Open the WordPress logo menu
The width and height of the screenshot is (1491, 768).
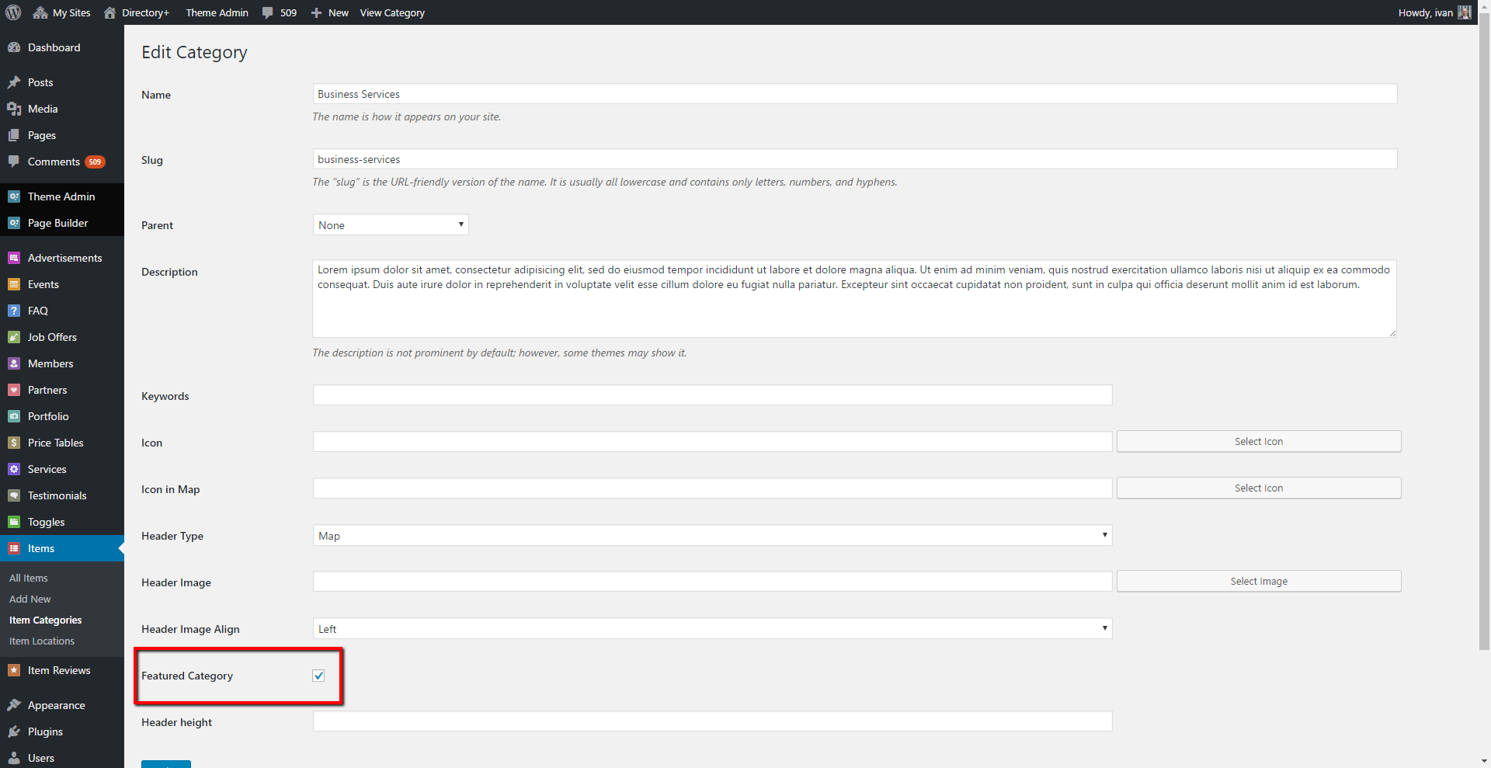13,12
